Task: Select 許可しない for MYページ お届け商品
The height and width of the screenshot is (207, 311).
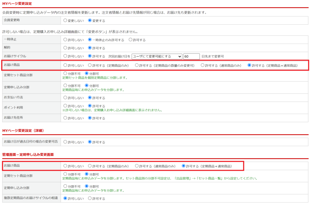Action: coord(65,65)
